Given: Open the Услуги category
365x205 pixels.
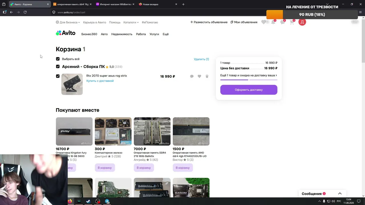Looking at the screenshot, I should (154, 34).
